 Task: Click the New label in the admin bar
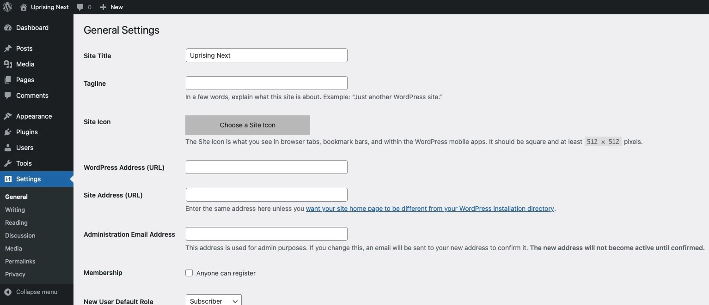pos(117,7)
